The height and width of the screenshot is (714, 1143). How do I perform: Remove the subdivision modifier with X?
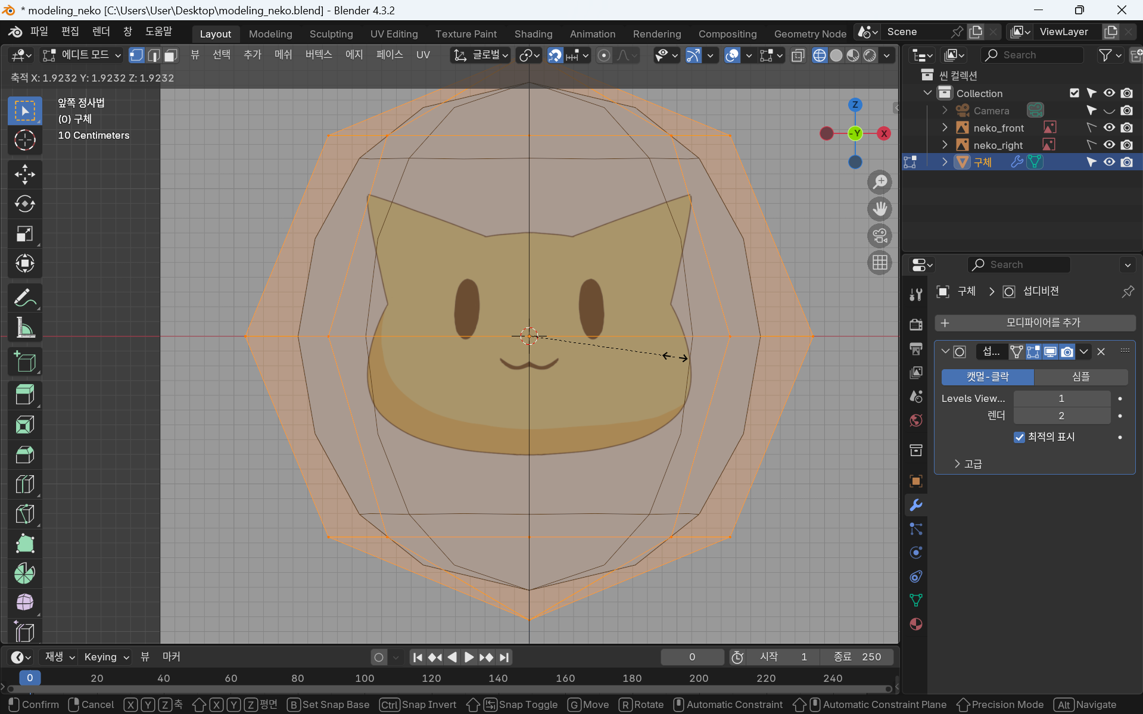click(x=1101, y=351)
